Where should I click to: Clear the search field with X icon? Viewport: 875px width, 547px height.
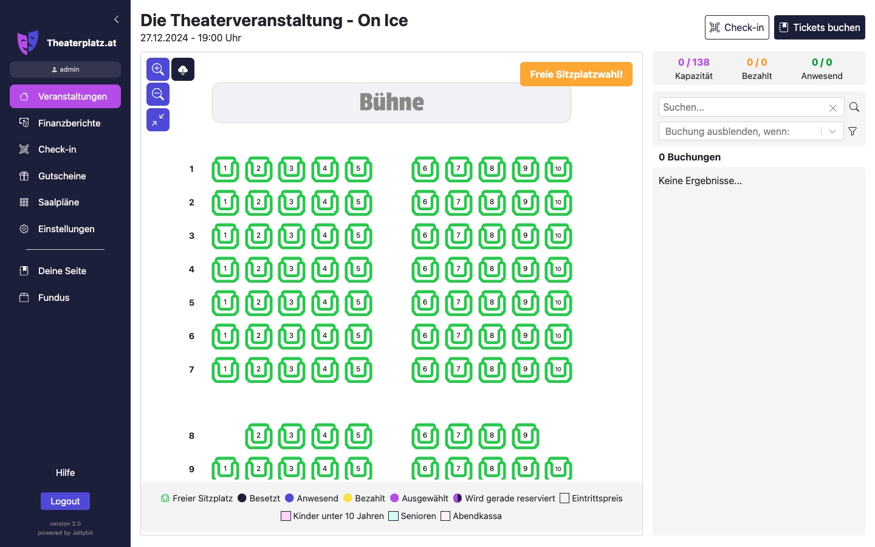point(833,108)
